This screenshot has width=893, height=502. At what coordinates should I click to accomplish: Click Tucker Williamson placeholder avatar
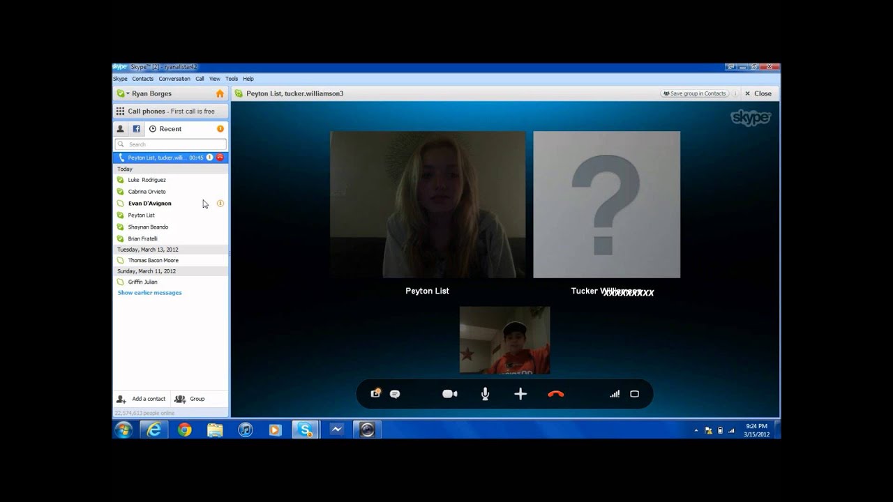607,205
